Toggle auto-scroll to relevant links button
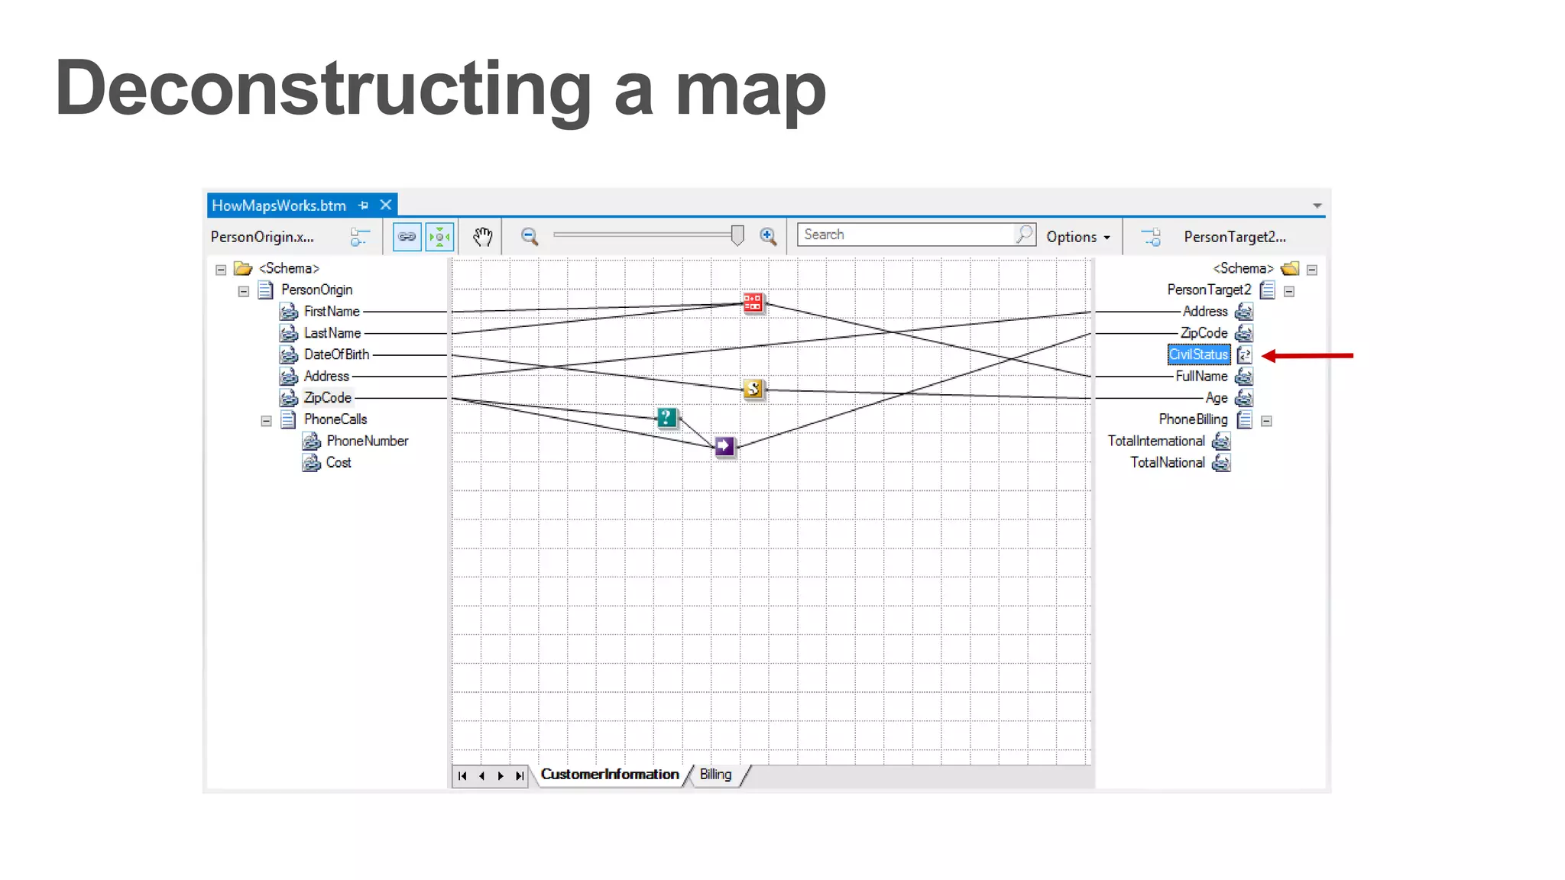Screen dimensions: 1565x880 tap(440, 237)
